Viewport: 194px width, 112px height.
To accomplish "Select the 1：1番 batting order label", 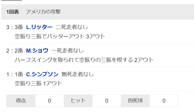I will 15,74.
